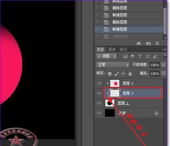The width and height of the screenshot is (170, 146).
Task: Hide 图层 3 using its eye icon
Action: coord(99,93)
